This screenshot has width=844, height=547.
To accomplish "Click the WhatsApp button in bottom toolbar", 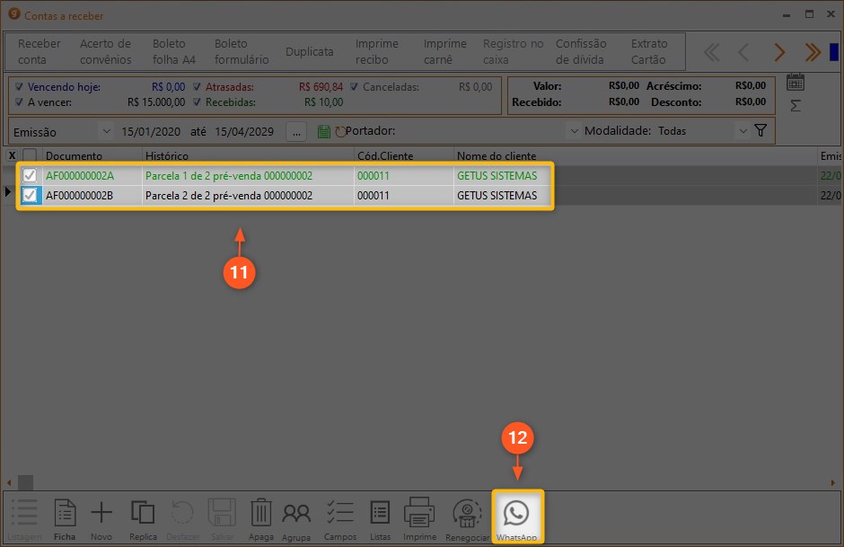I will (516, 516).
